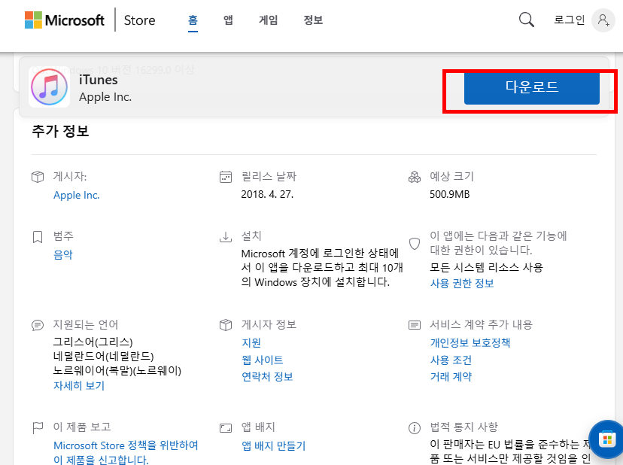Go to the 정보 tab
The height and width of the screenshot is (465, 623).
coord(313,20)
